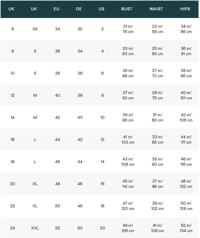Select the 37 in/96 cm waist cell
200x238 pixels.
pyautogui.click(x=157, y=184)
